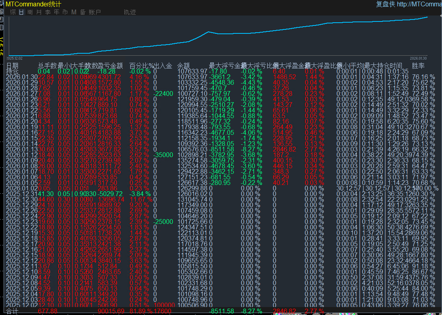Click the 9889.92 profit value
The height and width of the screenshot is (315, 442).
109,205
